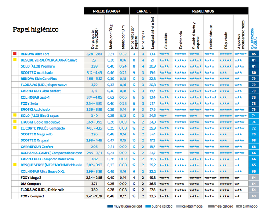Click the price per 100 g value 0,62
268x212 pixels.
(x=111, y=97)
